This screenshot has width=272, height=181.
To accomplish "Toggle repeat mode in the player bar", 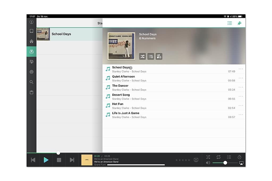I will point(219,157).
